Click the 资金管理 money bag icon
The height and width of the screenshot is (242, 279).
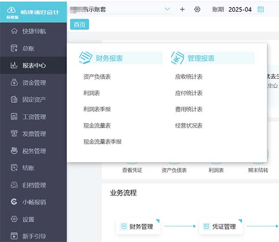point(14,82)
